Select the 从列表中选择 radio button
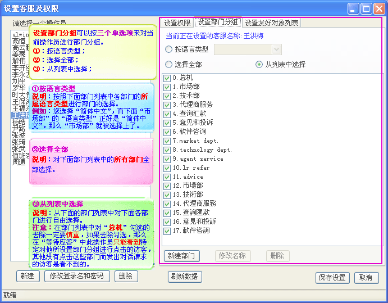388x303 pixels. [259, 65]
